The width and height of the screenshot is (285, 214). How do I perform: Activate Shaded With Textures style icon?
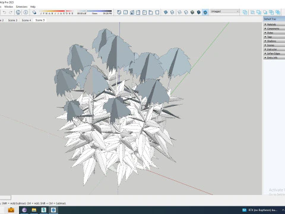(199, 12)
